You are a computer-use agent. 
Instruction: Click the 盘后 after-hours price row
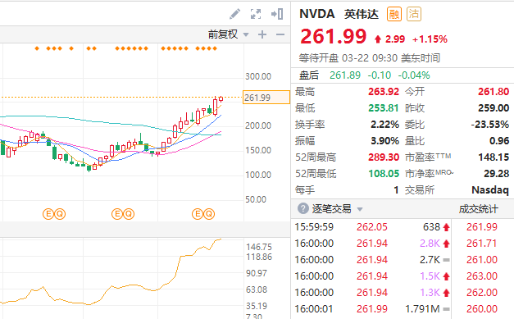[403, 75]
